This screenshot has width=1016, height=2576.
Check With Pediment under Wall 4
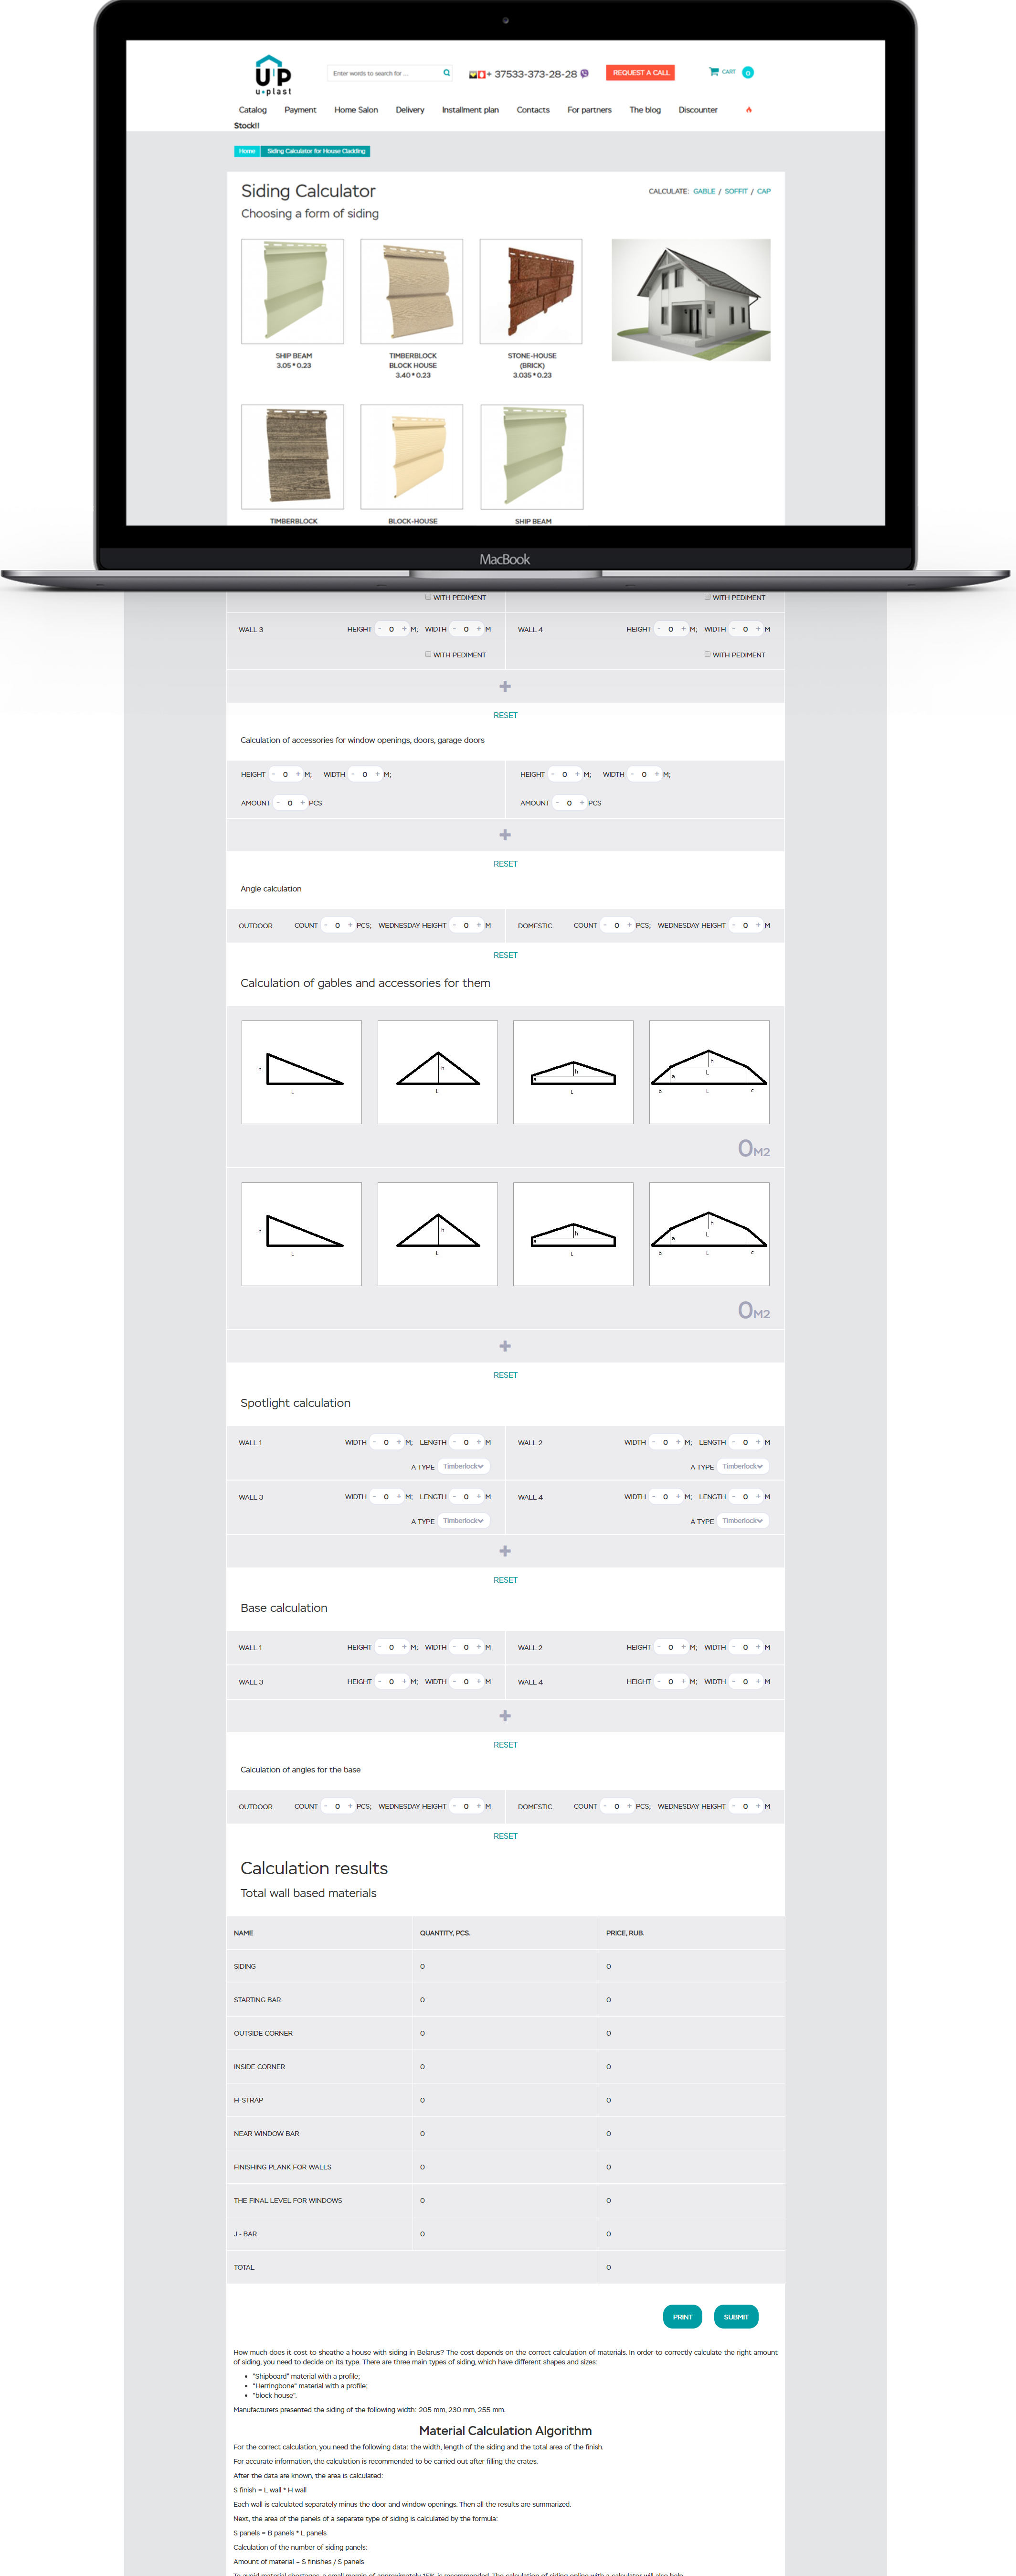707,654
